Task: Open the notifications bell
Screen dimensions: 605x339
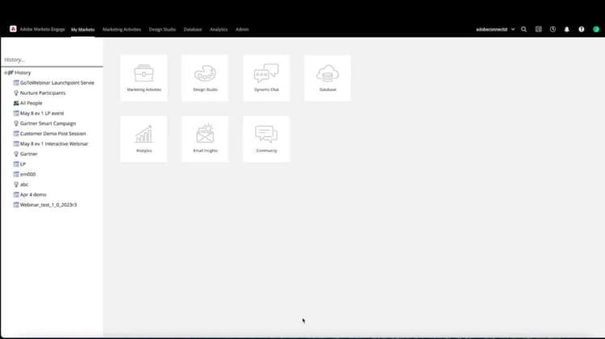Action: point(567,29)
